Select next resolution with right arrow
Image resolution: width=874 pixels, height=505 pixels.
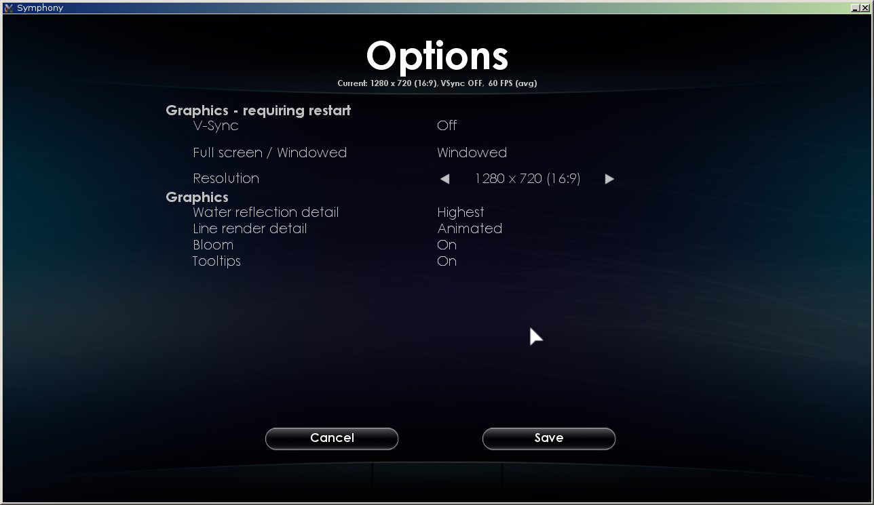(609, 179)
